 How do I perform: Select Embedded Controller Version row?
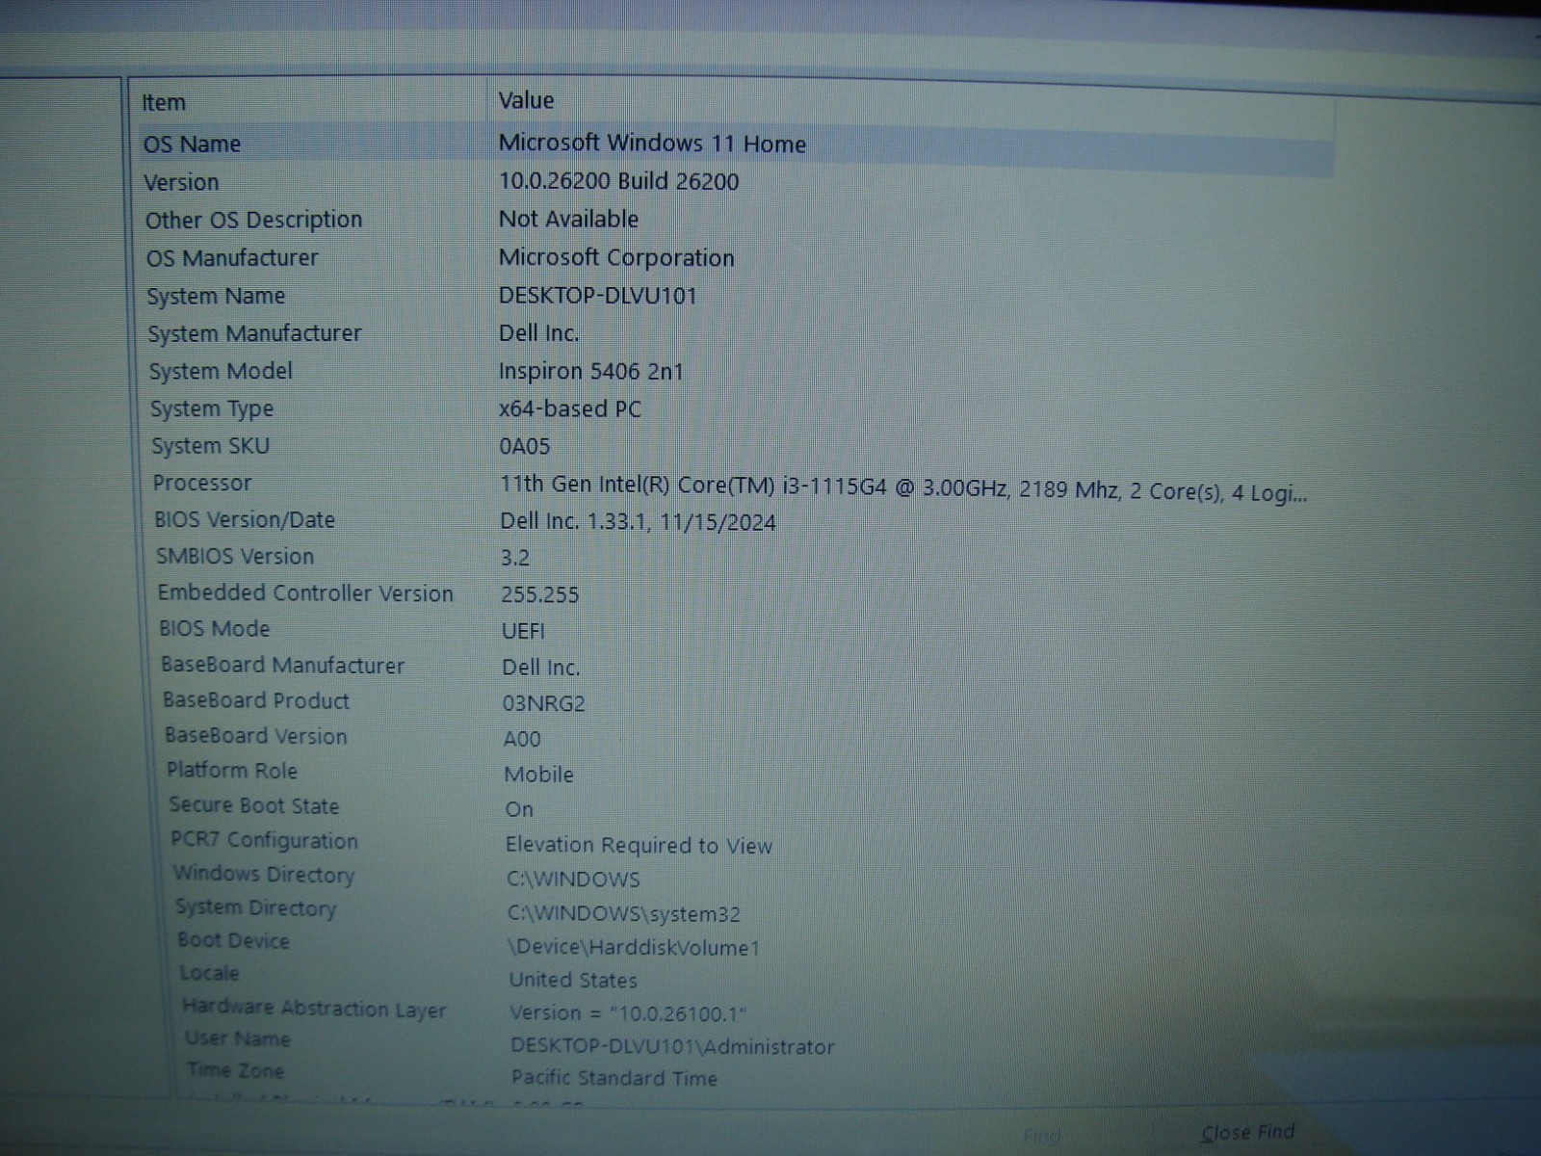[x=305, y=593]
